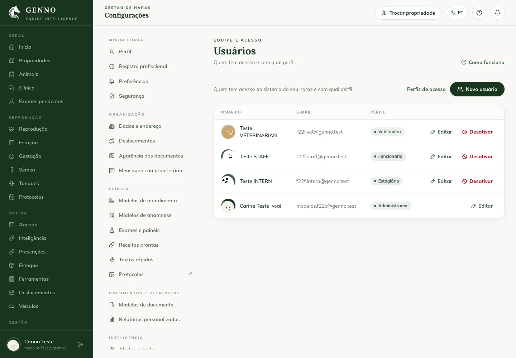The width and height of the screenshot is (516, 358).
Task: Open Perfis de acesso link
Action: pos(426,89)
